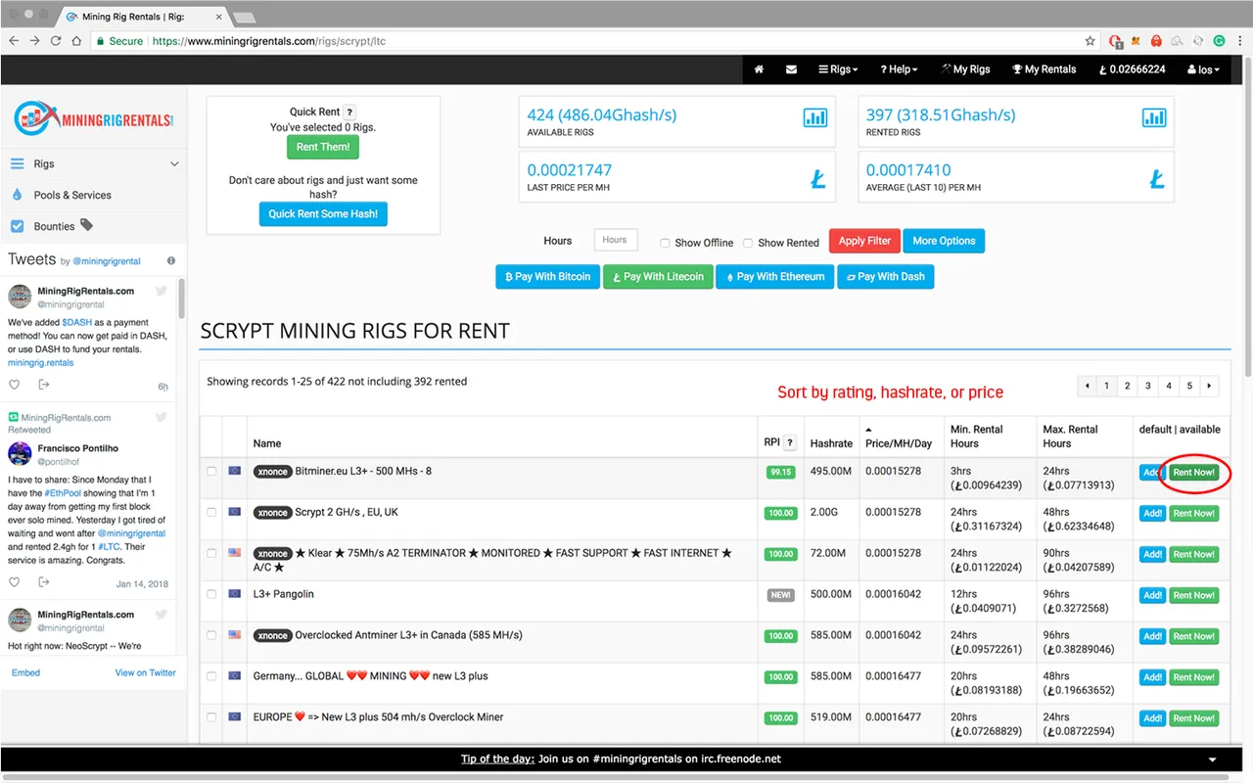
Task: Select the L3+ Pangolin rig checkbox
Action: pos(211,594)
